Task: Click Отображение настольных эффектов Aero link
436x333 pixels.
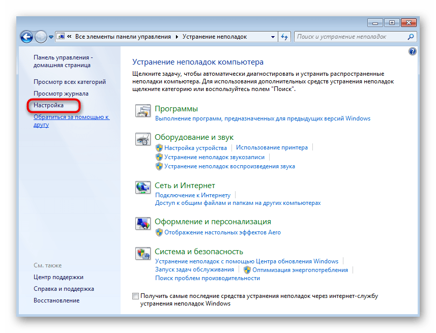Action: [222, 232]
